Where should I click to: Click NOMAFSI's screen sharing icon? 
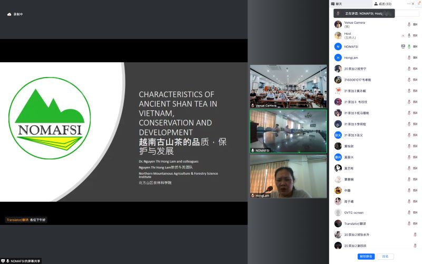coord(402,46)
